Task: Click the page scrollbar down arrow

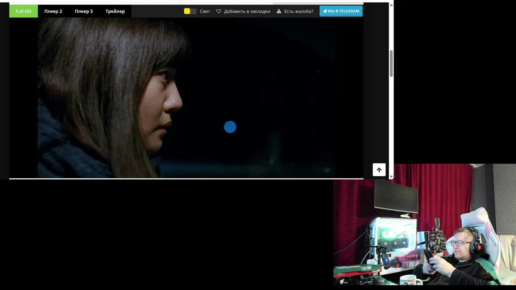Action: pyautogui.click(x=391, y=177)
